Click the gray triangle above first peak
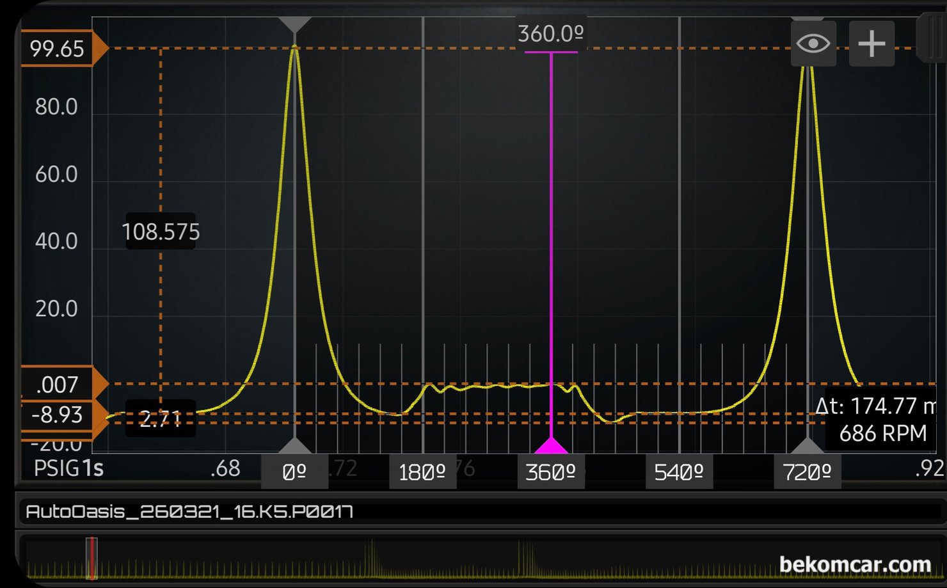The height and width of the screenshot is (588, 947). pyautogui.click(x=294, y=25)
